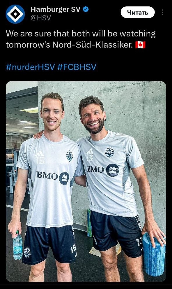This screenshot has width=172, height=289.
Task: Click the tweet text about Nord-Süd-Klassiker
Action: point(81,39)
